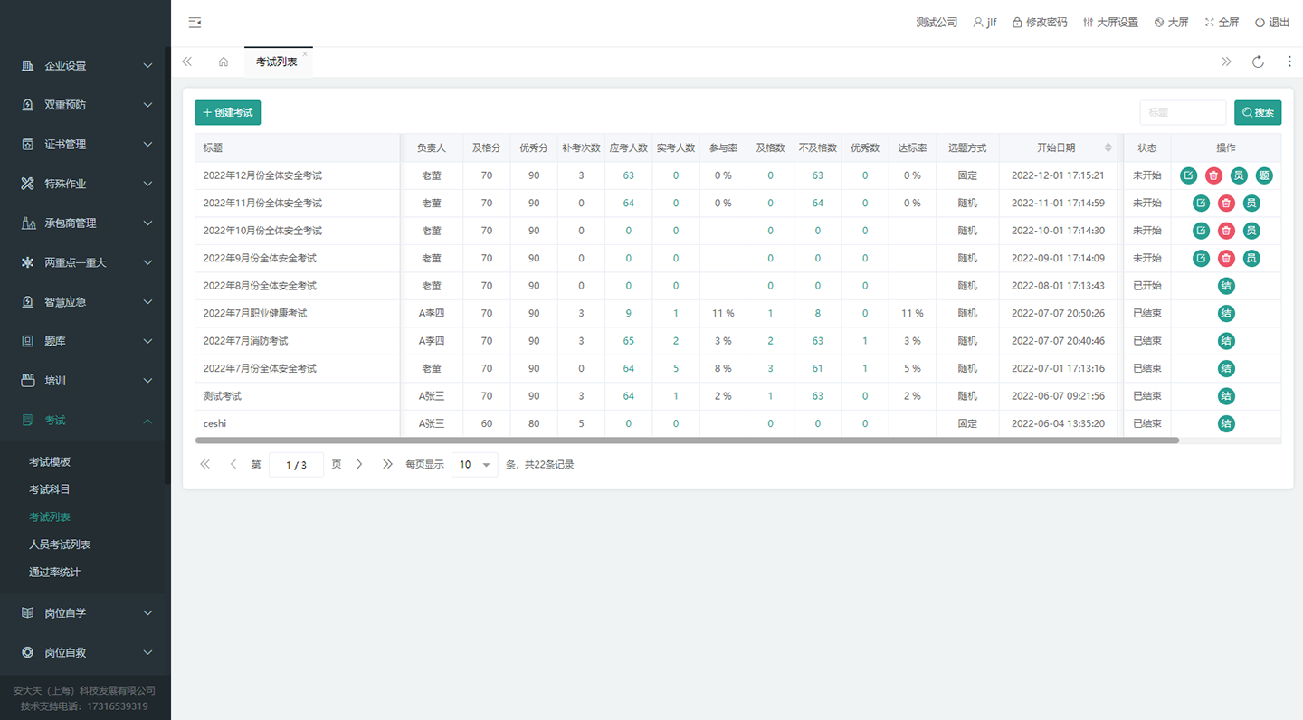Viewport: 1303px width, 720px height.
Task: Sort by the 开始日期 column
Action: click(x=1108, y=147)
